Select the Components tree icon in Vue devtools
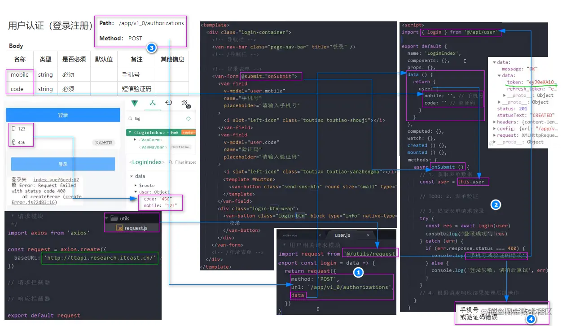This screenshot has height=326, width=562. [153, 104]
